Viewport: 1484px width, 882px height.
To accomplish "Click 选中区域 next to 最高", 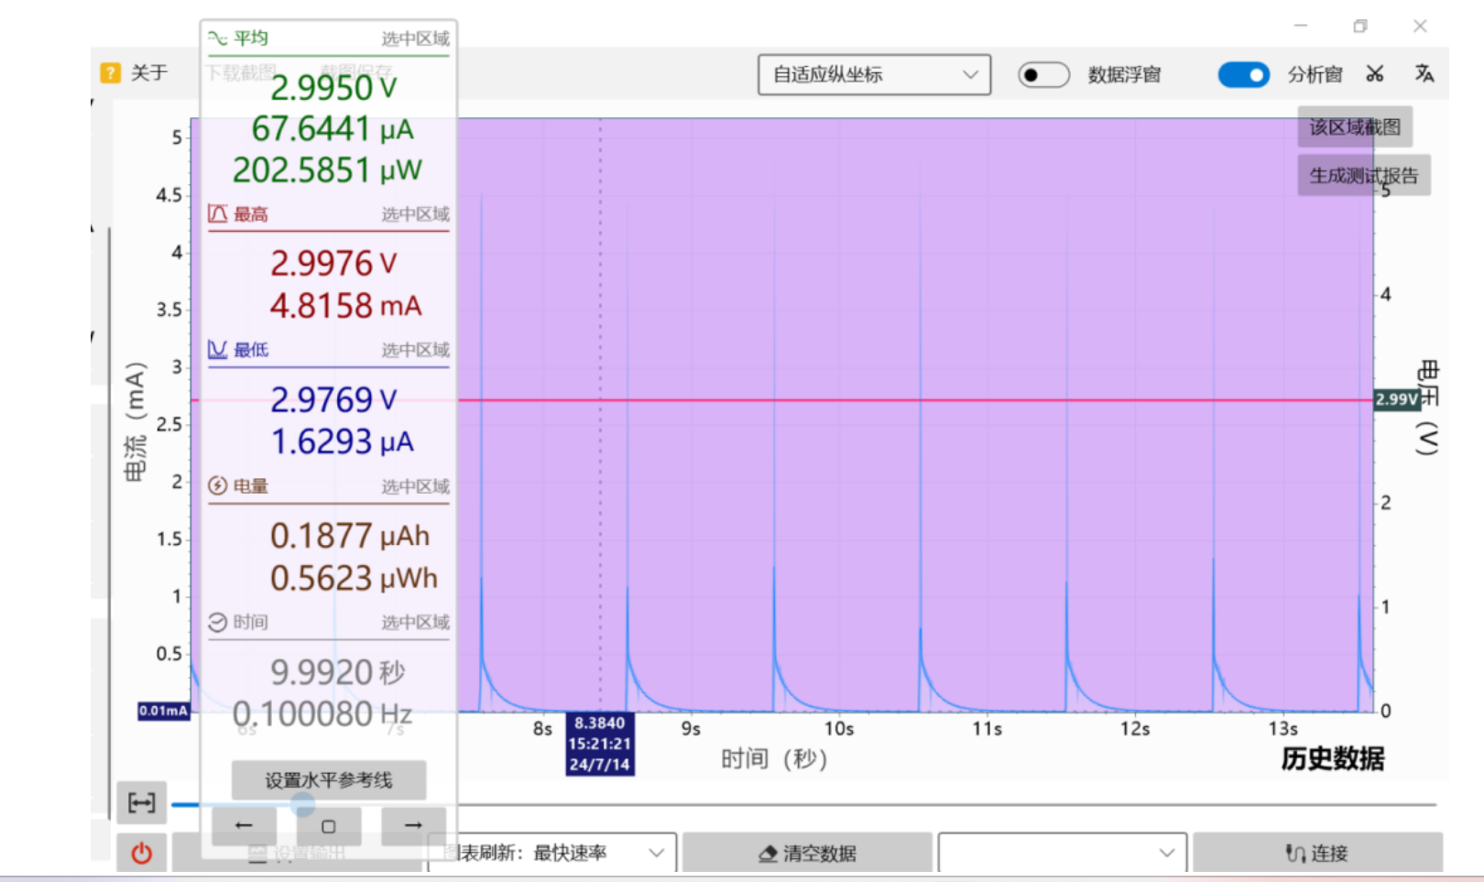I will click(x=416, y=214).
